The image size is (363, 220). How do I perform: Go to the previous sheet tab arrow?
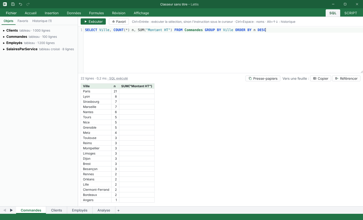click(x=5, y=210)
